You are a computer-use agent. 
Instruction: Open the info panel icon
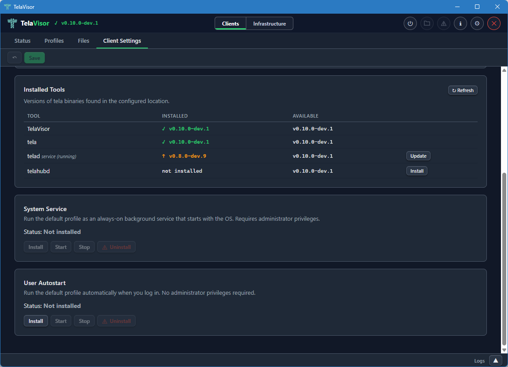460,23
